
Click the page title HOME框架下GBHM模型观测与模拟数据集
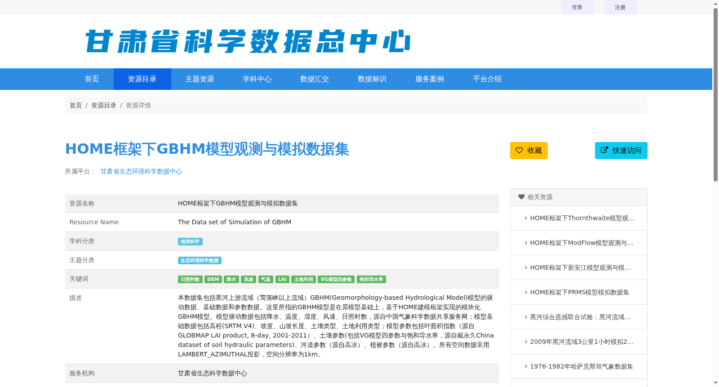tap(207, 149)
